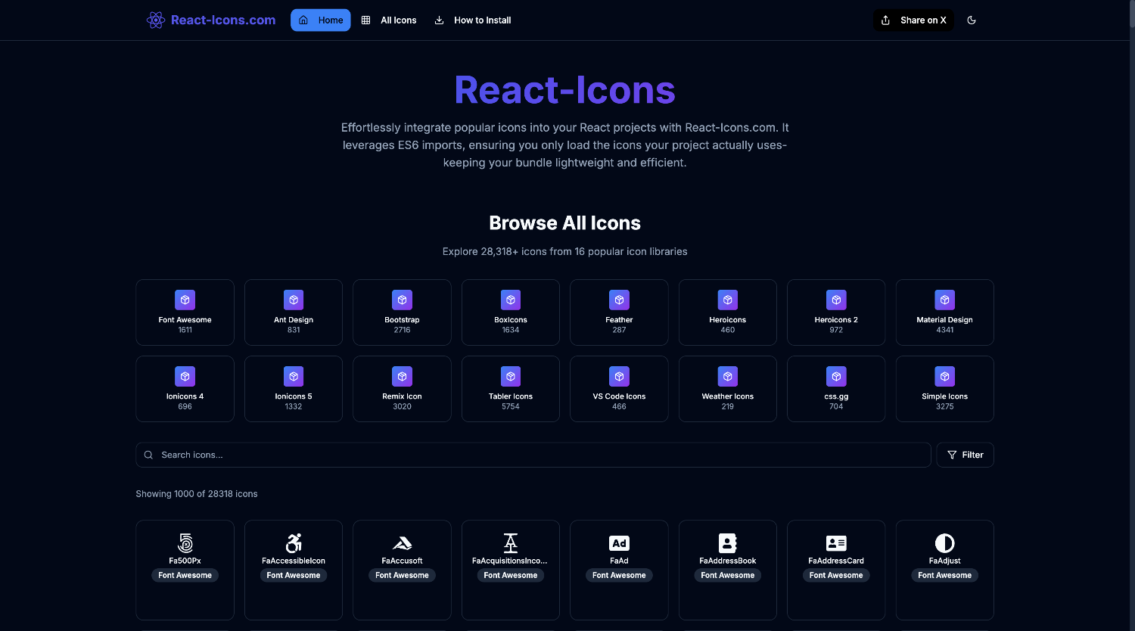1135x631 pixels.
Task: Open the css.gg library card
Action: [836, 389]
